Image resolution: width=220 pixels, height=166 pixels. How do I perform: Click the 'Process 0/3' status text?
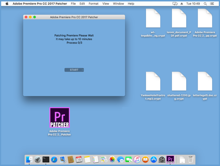coord(74,43)
